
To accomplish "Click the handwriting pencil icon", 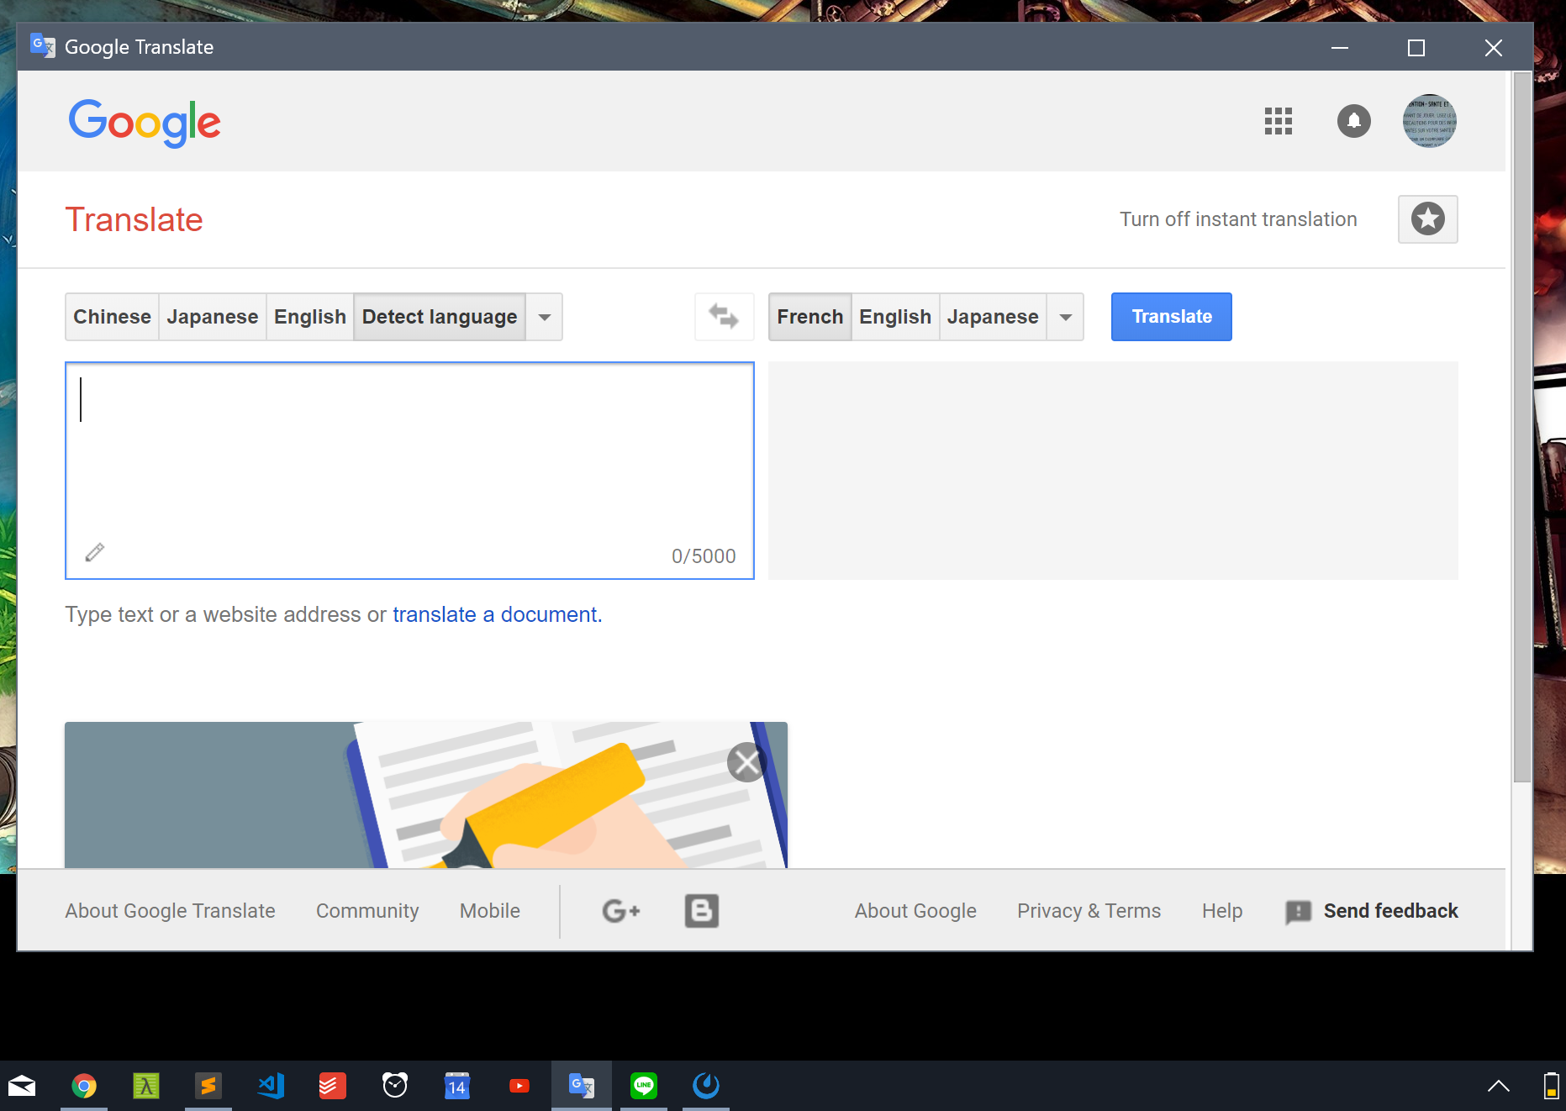I will 95,552.
